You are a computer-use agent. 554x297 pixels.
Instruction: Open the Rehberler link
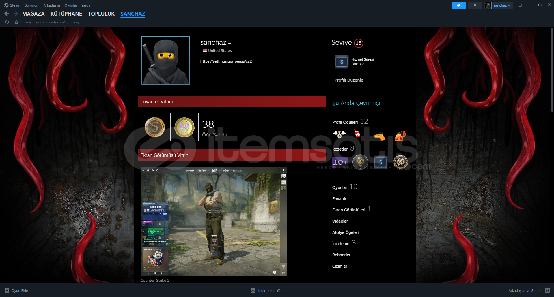click(341, 255)
